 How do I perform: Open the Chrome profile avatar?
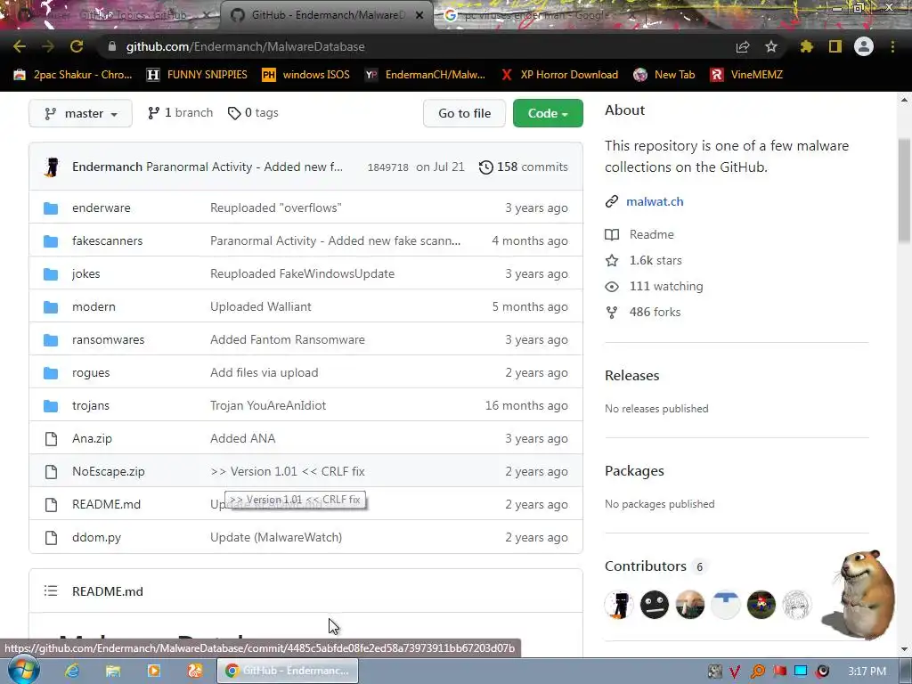864,46
